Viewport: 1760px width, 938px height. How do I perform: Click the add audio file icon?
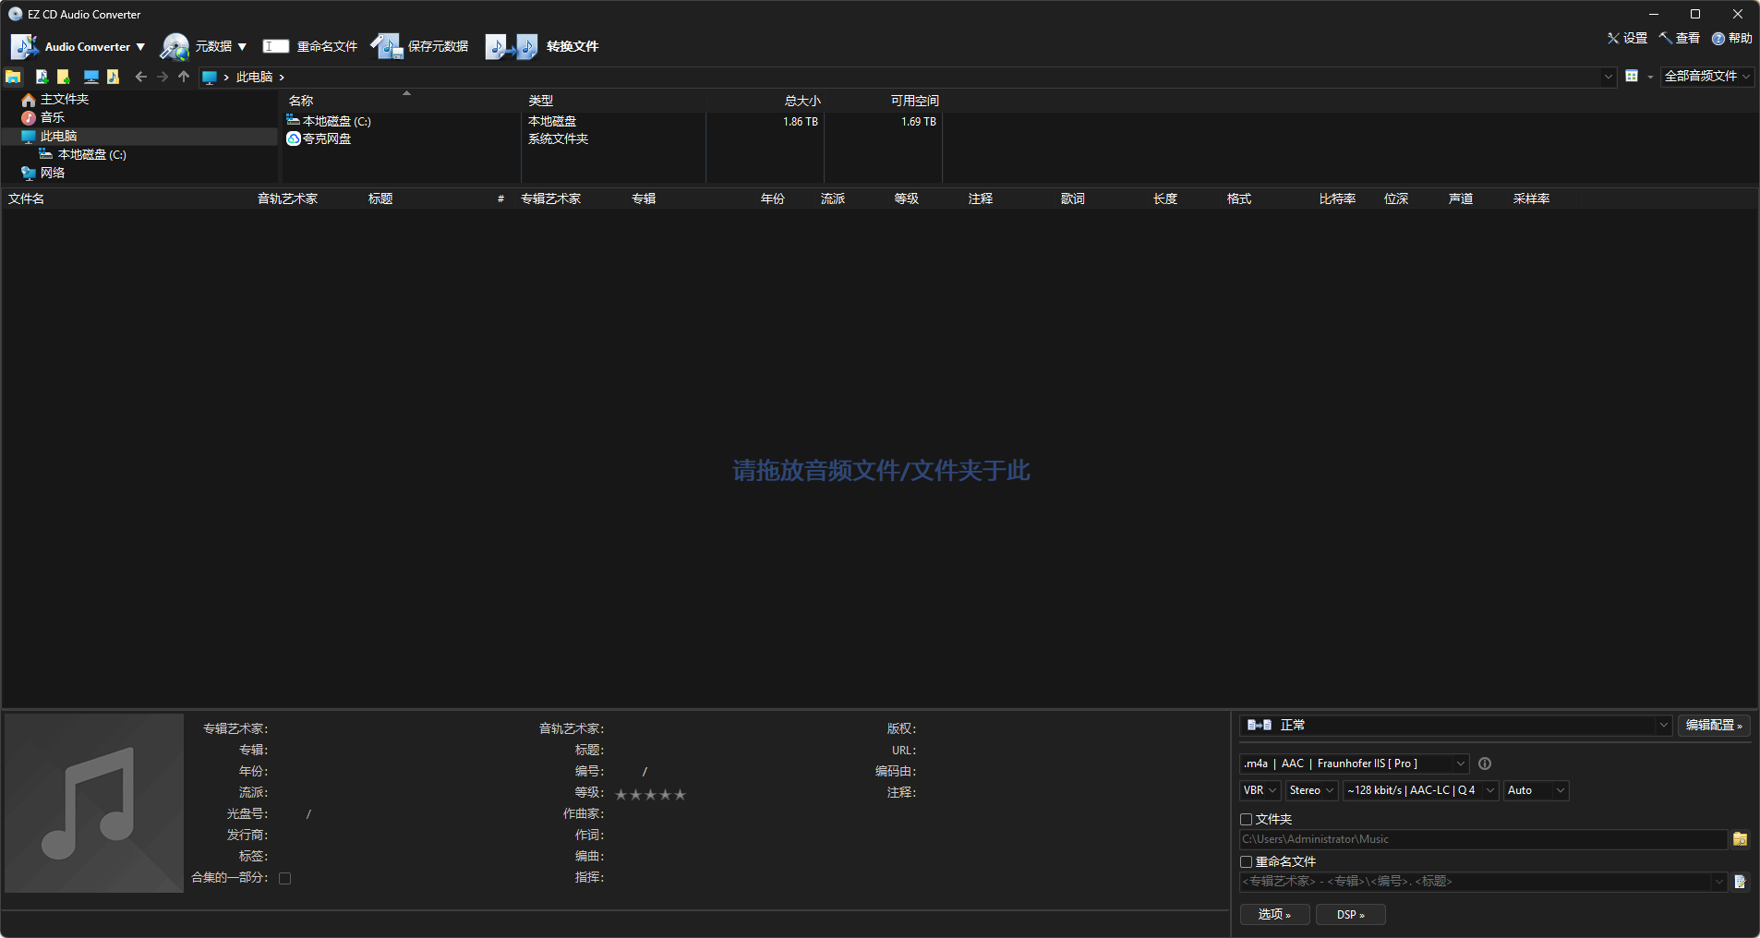pos(42,77)
